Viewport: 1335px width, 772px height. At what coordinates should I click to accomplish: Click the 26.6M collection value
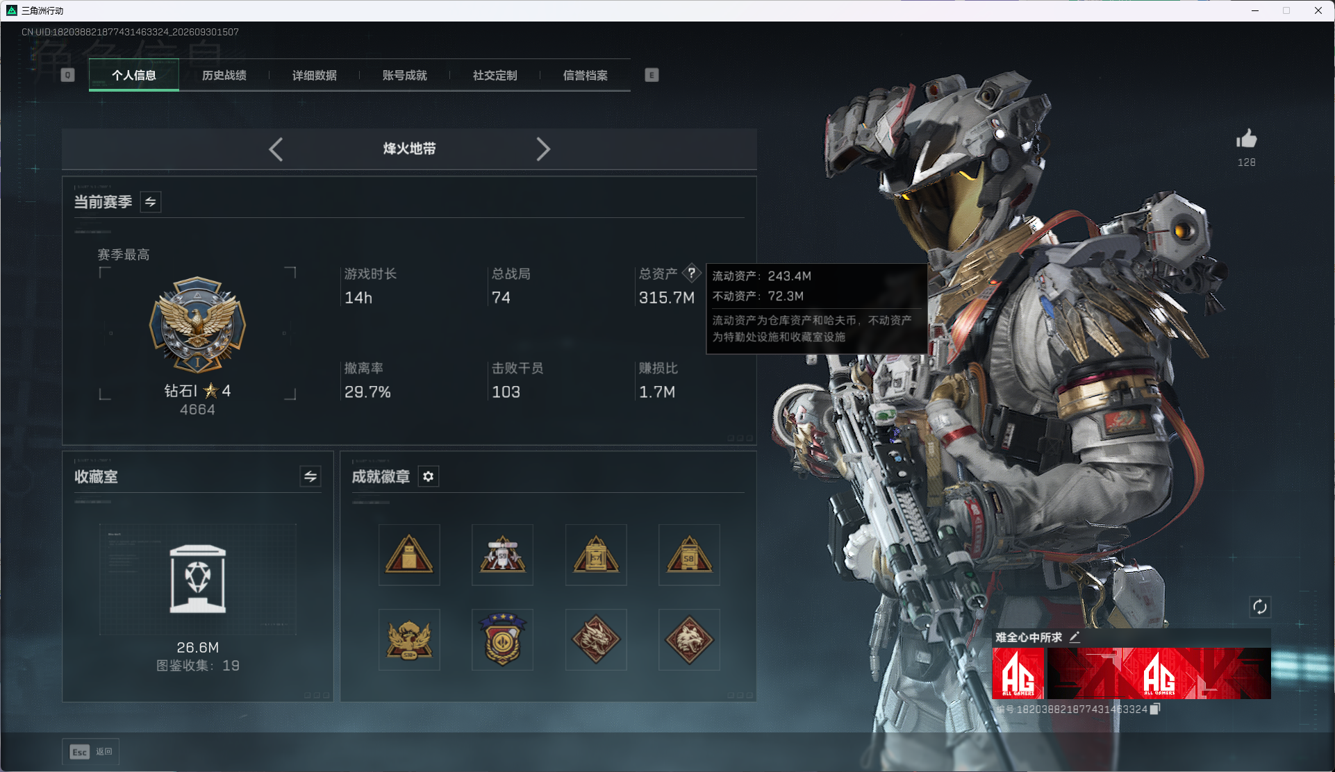[198, 647]
